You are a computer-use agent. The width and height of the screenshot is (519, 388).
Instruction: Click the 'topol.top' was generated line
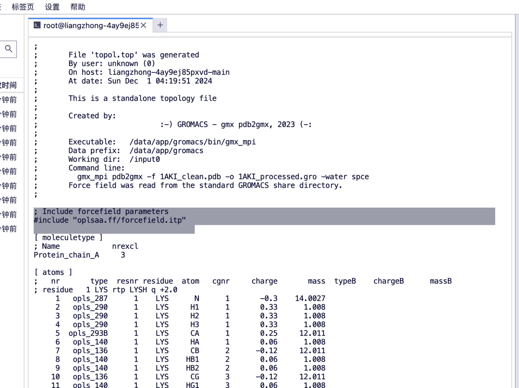[x=133, y=55]
